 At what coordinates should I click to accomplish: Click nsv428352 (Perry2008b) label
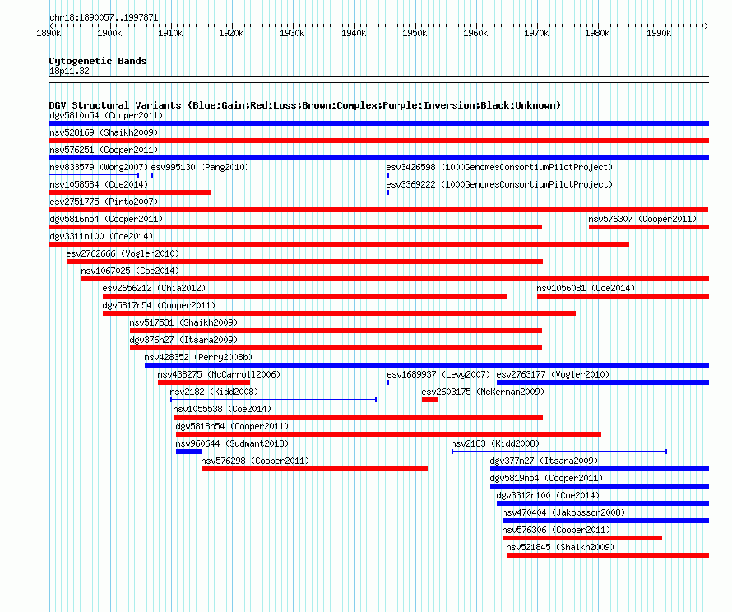point(198,357)
